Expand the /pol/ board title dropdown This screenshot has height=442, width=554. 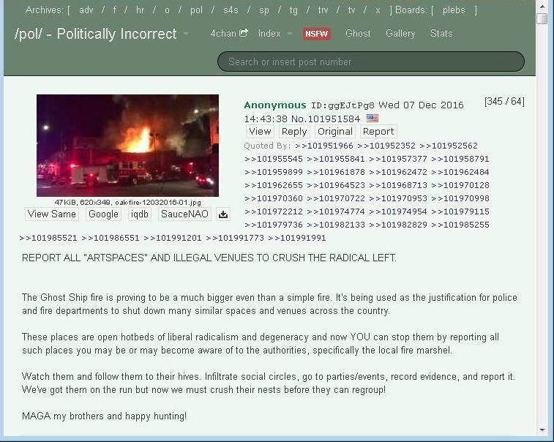click(186, 34)
